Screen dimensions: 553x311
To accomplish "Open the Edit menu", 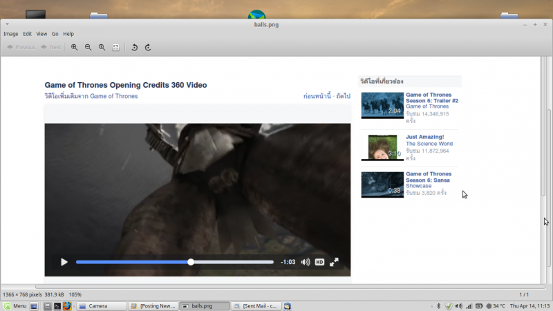I will point(27,34).
